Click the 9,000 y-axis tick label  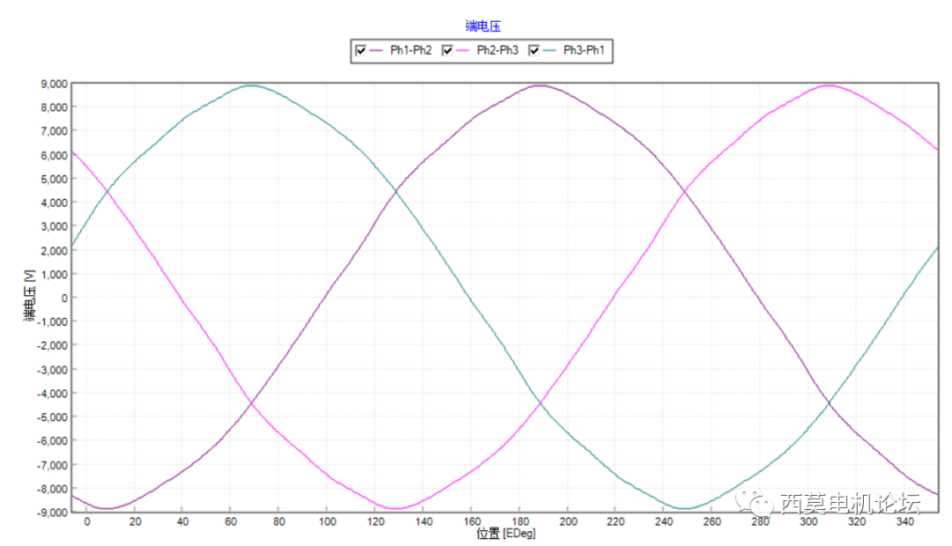[53, 84]
